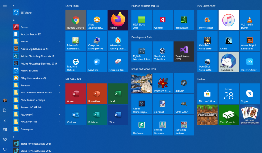Open the Skype tile
Viewport: 262px width, 153px height.
click(x=250, y=94)
